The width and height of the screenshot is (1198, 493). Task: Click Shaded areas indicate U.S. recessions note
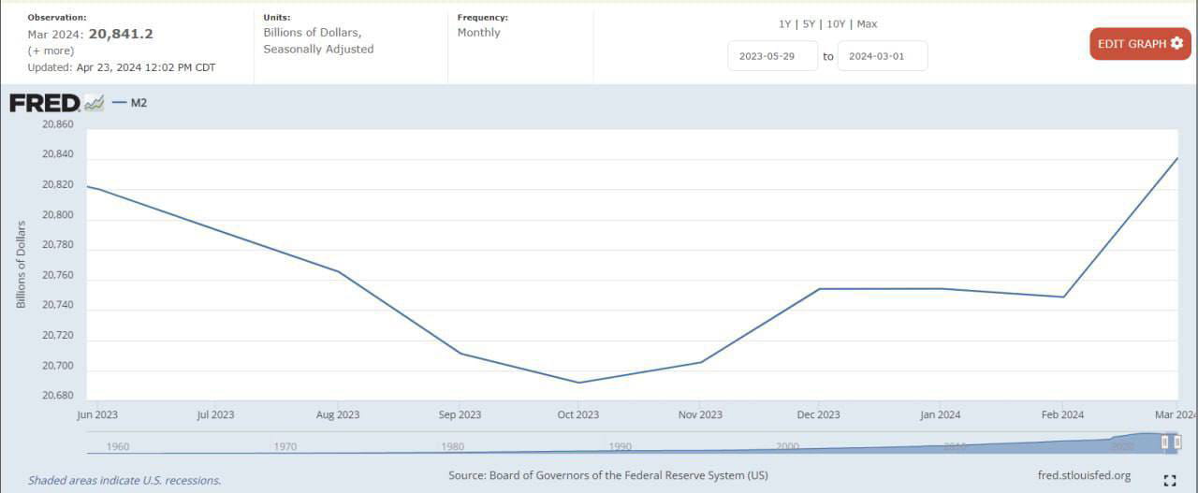[x=124, y=480]
